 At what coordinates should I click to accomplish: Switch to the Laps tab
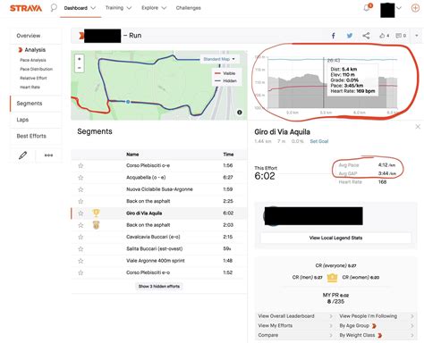[x=22, y=120]
